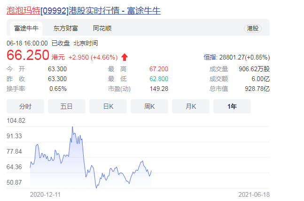Image resolution: width=304 pixels, height=201 pixels.
Task: Click the 恒指 index label
Action: click(210, 58)
